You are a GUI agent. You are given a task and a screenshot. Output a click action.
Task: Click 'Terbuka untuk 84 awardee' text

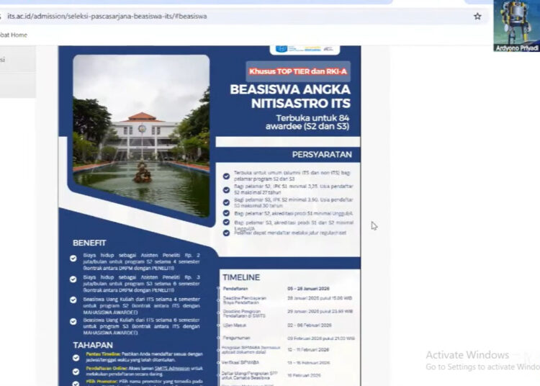click(x=307, y=122)
